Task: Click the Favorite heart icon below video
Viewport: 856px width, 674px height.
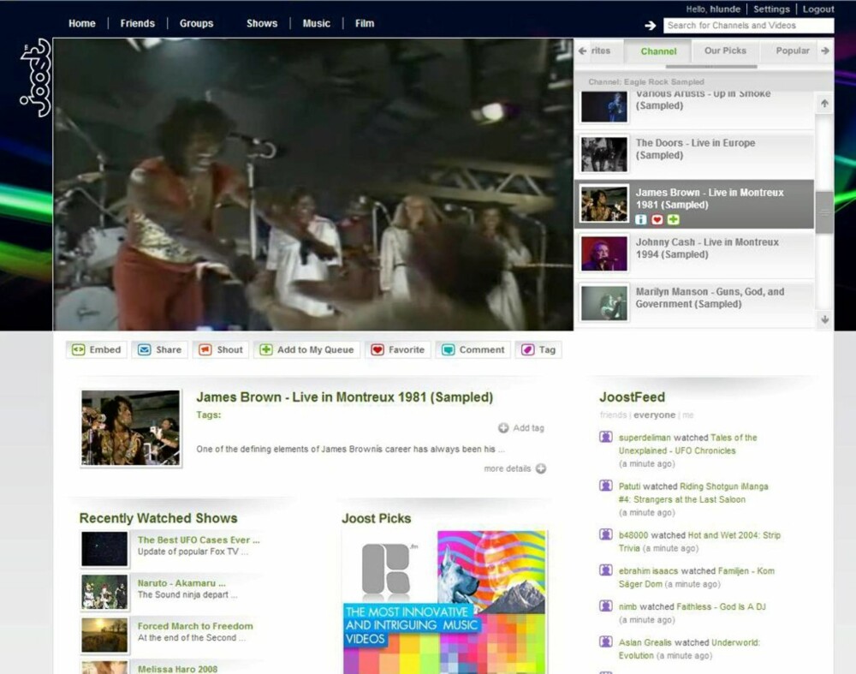Action: 377,349
